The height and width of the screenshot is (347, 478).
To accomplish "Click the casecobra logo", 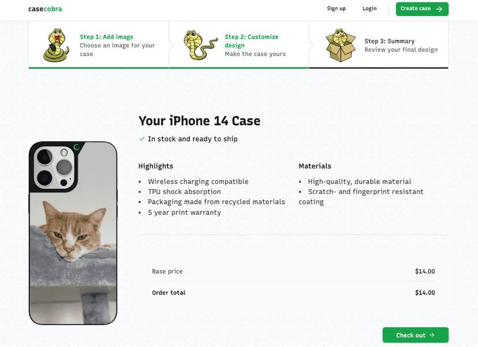I will pyautogui.click(x=45, y=9).
